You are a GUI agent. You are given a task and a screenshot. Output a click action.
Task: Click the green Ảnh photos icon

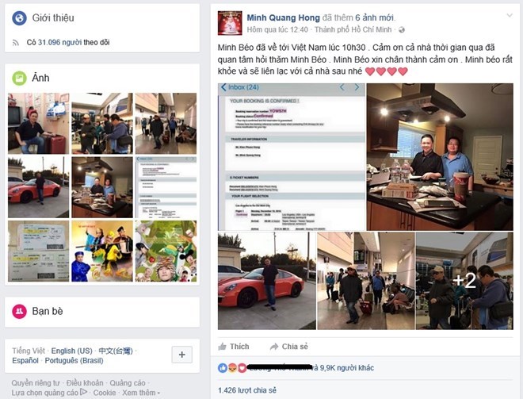(x=19, y=78)
